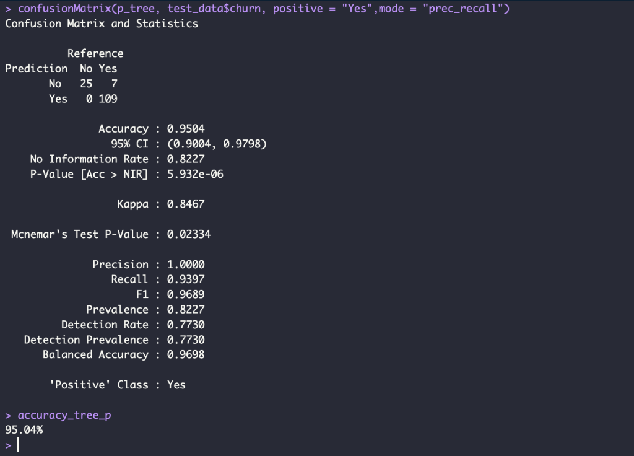Click the Recall value 0.9397
This screenshot has width=634, height=456.
point(186,279)
